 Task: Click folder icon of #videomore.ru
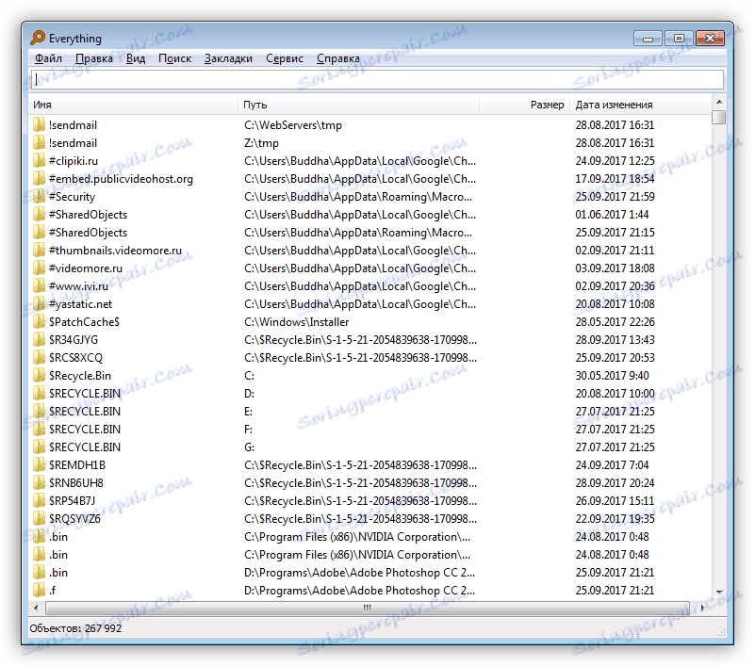click(39, 268)
